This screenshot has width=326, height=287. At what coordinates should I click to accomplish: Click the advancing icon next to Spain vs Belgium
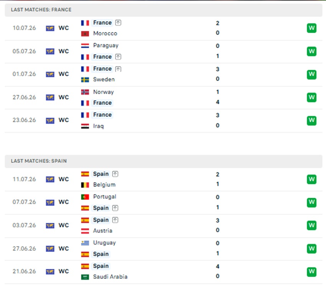click(x=115, y=174)
